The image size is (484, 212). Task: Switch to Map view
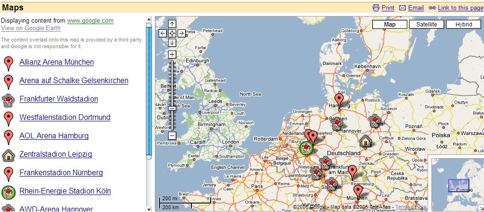(390, 24)
